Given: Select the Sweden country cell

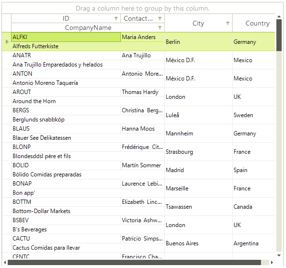Looking at the screenshot, I should [254, 115].
